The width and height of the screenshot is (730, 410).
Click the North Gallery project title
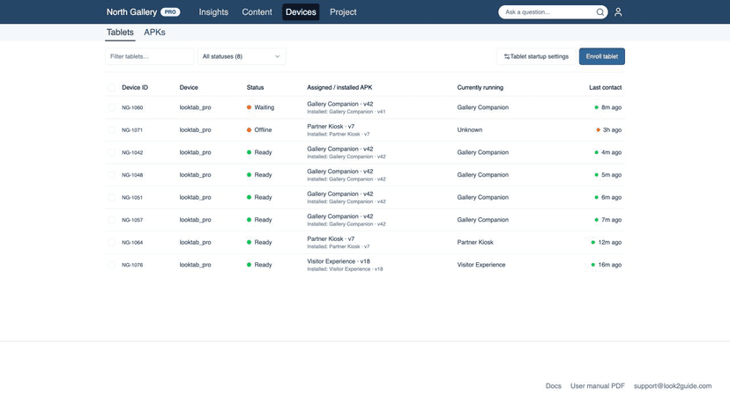click(x=131, y=12)
